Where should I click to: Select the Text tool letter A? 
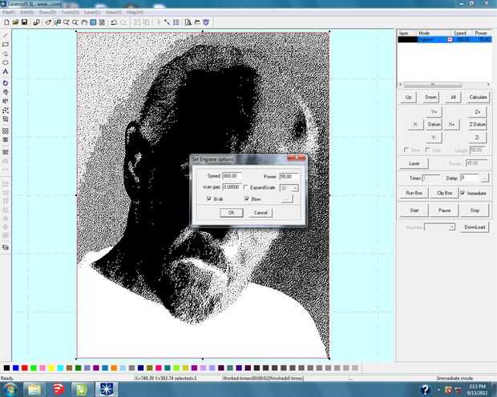(6, 71)
